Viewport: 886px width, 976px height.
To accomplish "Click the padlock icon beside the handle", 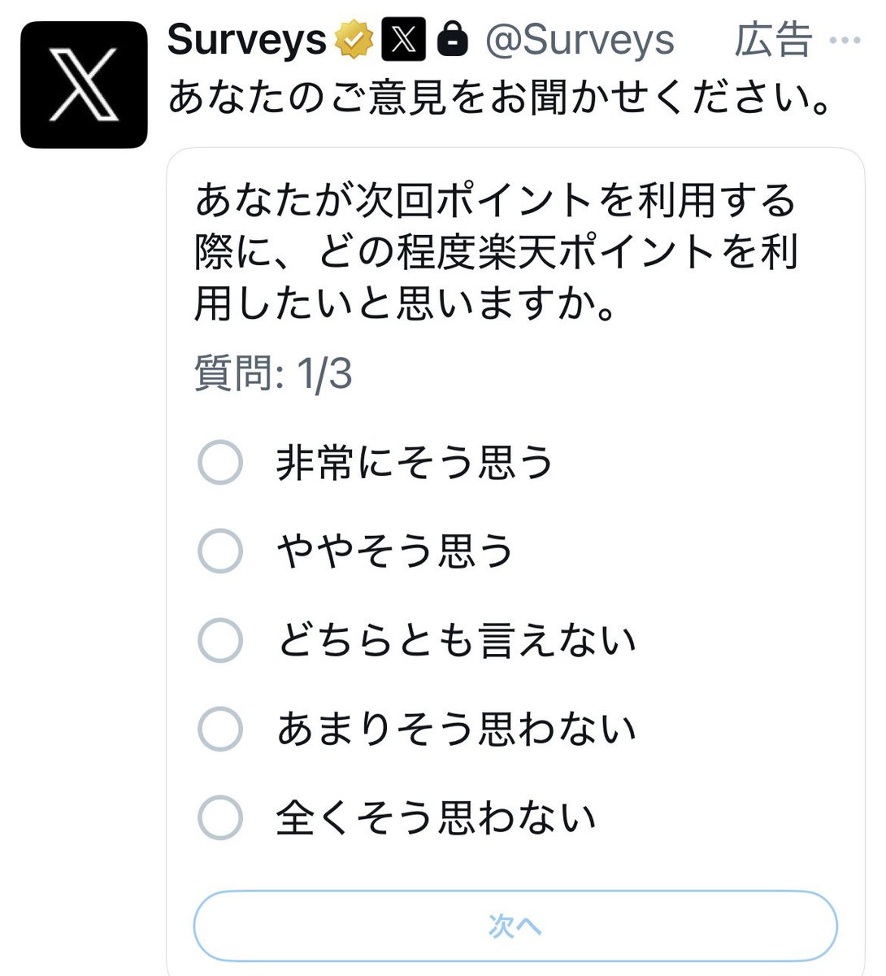I will click(452, 39).
